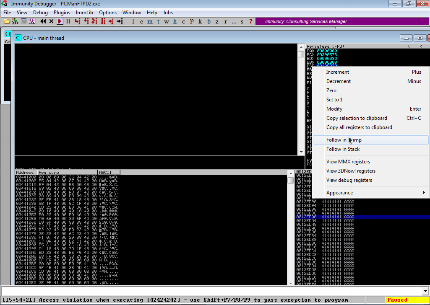Click Go to address arrow icon
The width and height of the screenshot is (430, 305).
pos(120,21)
